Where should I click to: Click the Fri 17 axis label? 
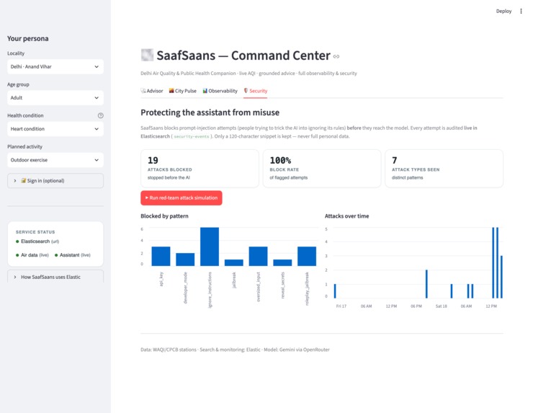coord(341,306)
